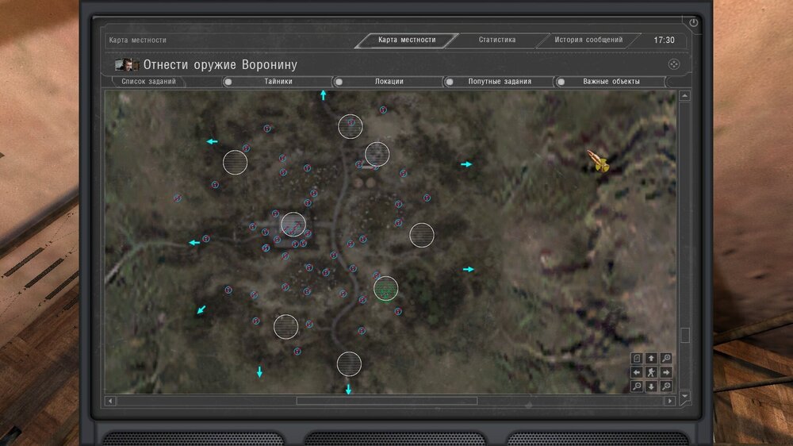
Task: Click the task title Отнести оружие Воронину
Action: pyautogui.click(x=220, y=65)
